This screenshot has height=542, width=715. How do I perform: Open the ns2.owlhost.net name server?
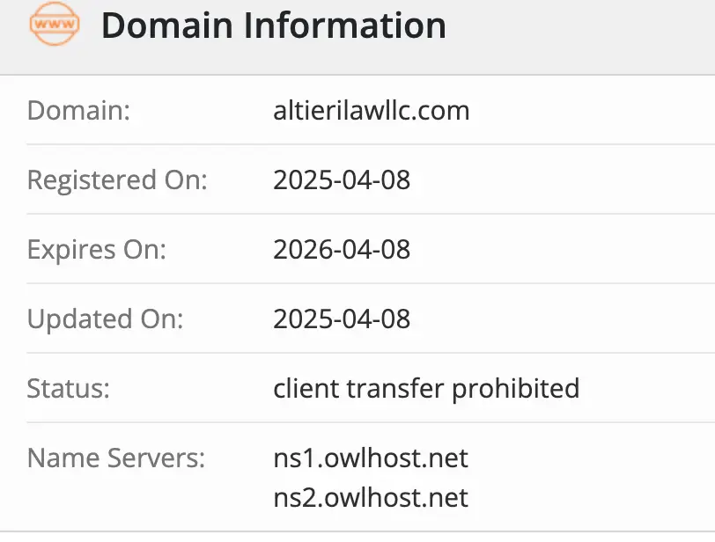pyautogui.click(x=371, y=498)
